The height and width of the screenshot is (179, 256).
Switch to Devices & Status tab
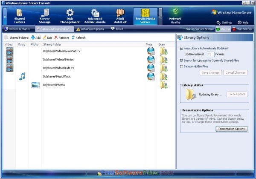[x=17, y=29]
